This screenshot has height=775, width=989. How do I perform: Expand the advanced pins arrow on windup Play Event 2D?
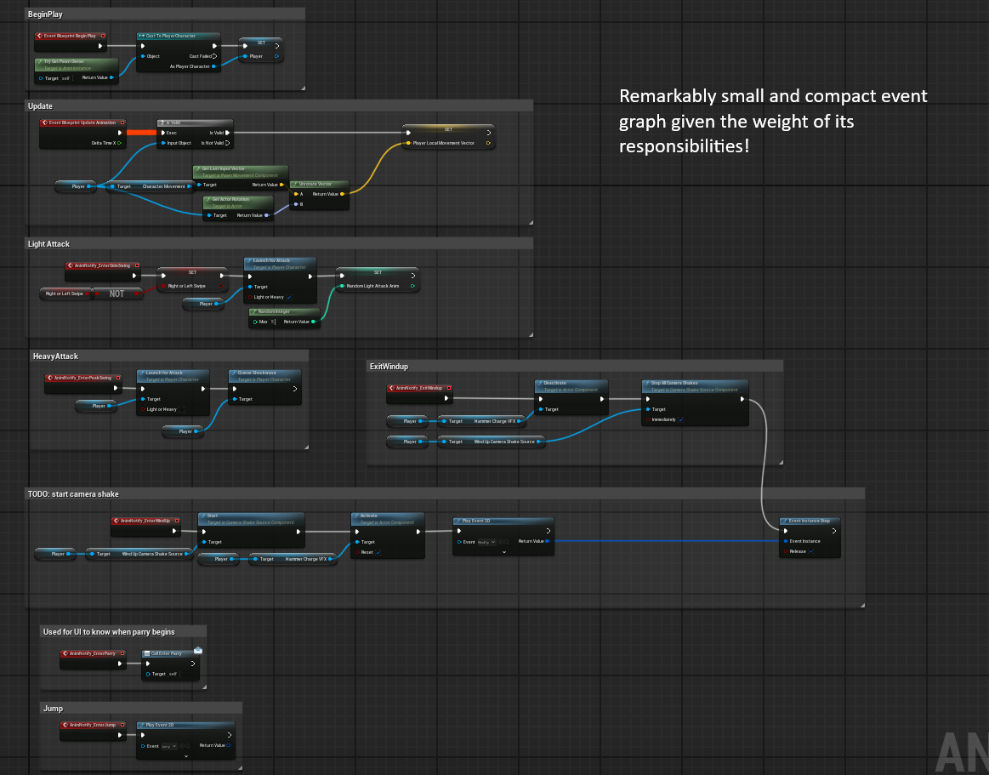click(504, 552)
